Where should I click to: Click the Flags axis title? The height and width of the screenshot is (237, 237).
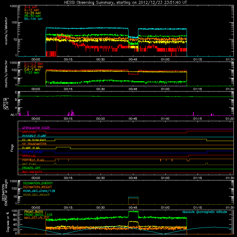coord(12,148)
